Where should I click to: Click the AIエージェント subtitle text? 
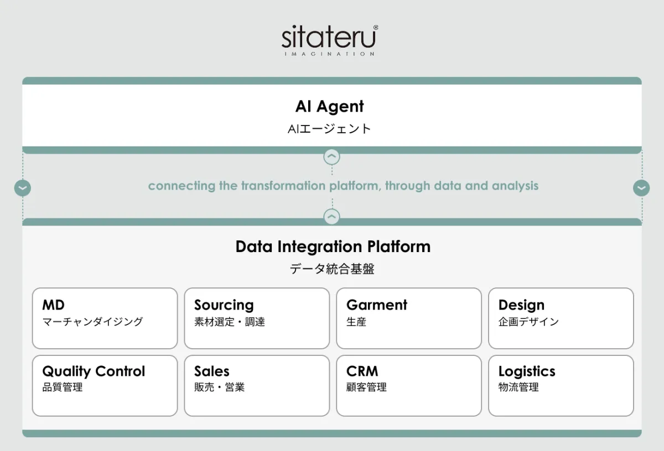click(329, 129)
